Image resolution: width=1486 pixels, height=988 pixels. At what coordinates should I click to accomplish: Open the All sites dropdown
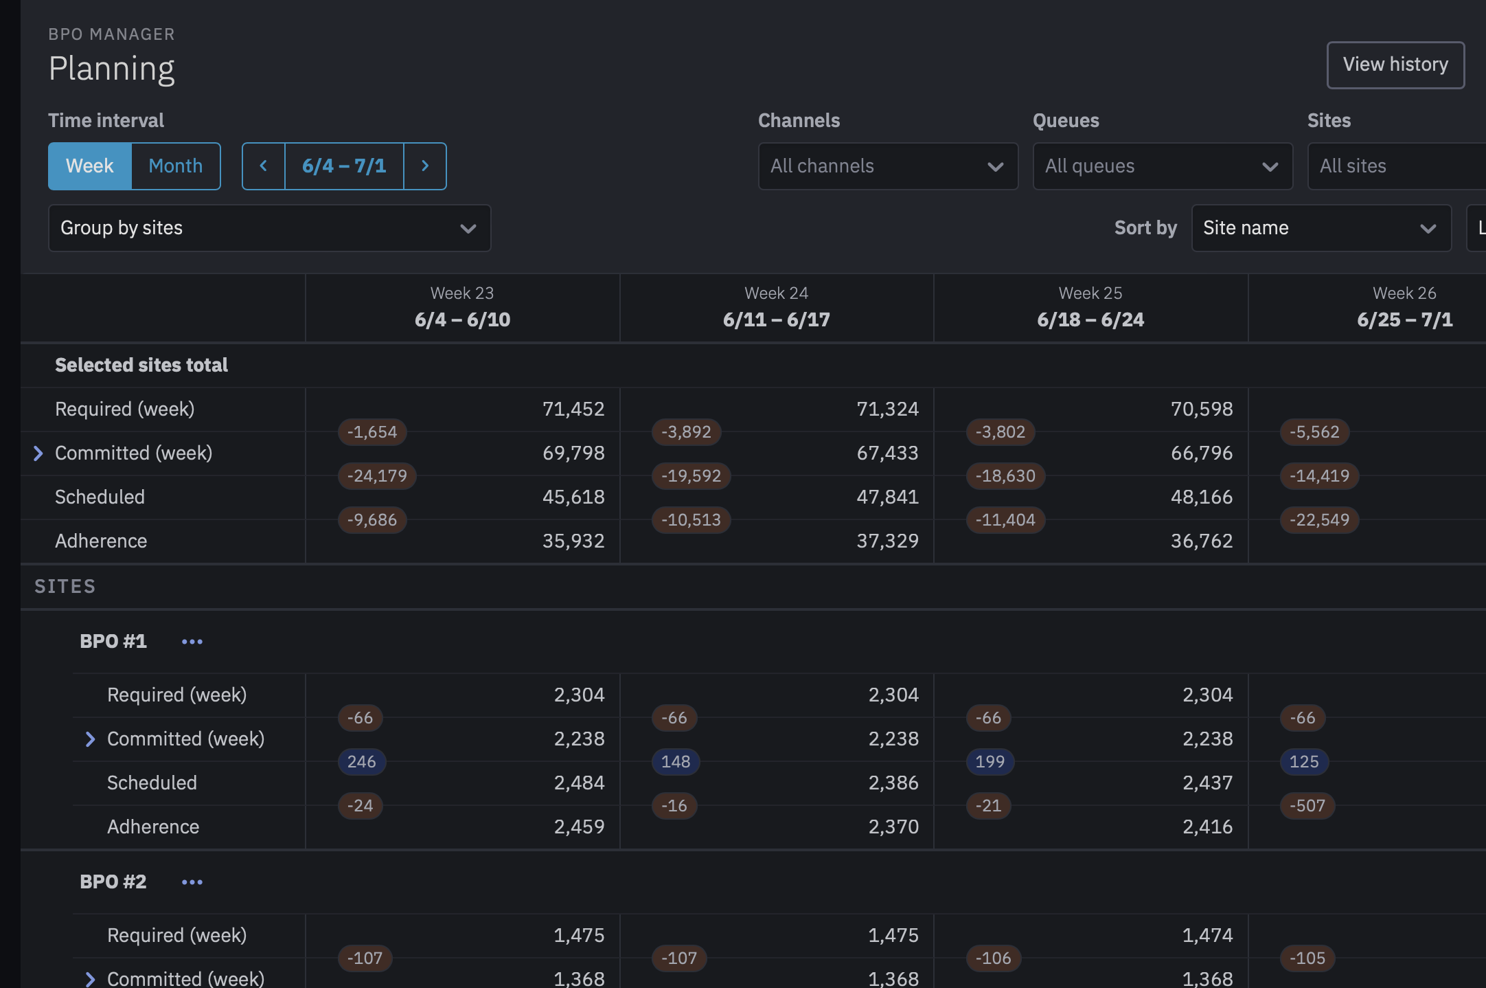(1394, 166)
